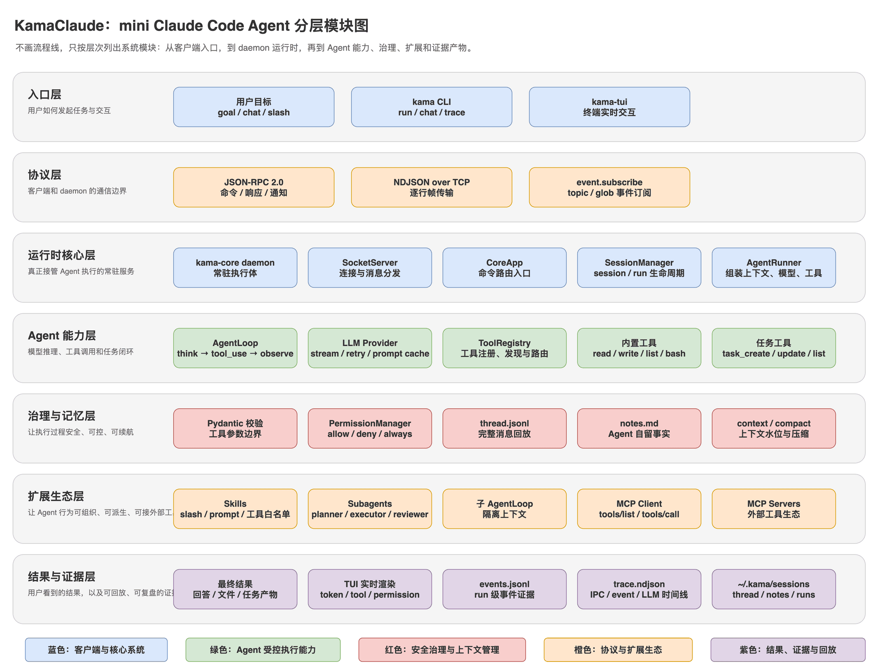This screenshot has width=875, height=671.
Task: Click the 用户目标 goal / chat / slash box
Action: pyautogui.click(x=254, y=107)
